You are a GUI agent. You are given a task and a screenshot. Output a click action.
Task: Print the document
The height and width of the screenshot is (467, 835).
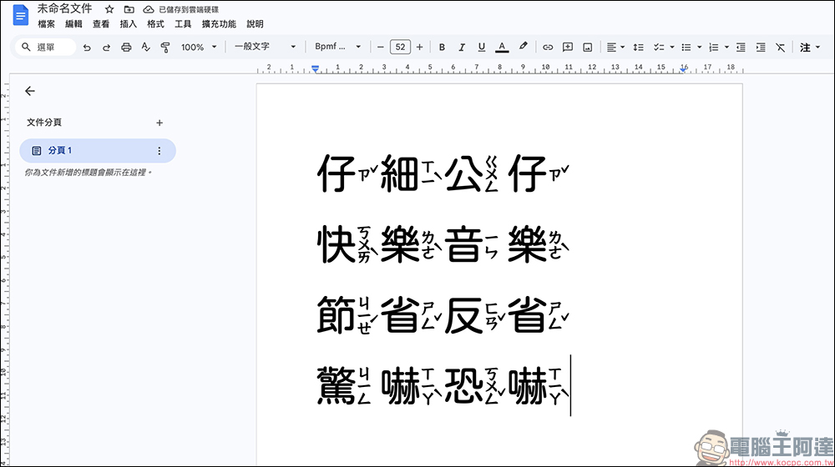click(126, 48)
